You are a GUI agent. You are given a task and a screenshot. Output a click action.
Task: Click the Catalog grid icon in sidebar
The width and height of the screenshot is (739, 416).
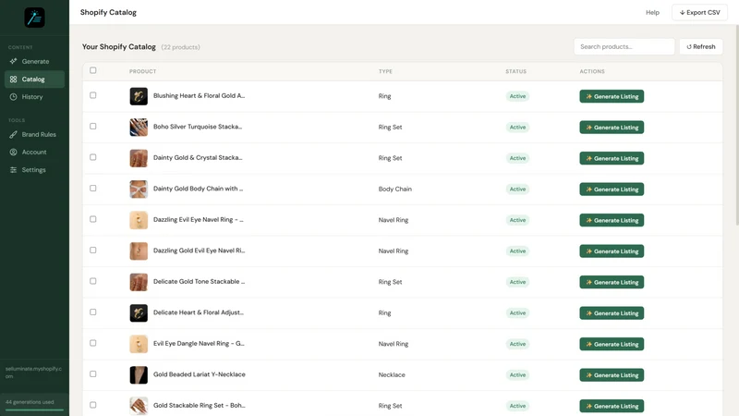13,80
